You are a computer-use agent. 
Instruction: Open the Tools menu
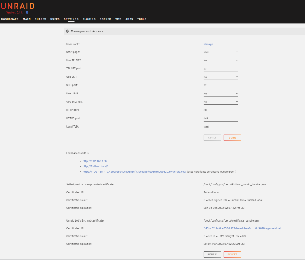point(142,19)
